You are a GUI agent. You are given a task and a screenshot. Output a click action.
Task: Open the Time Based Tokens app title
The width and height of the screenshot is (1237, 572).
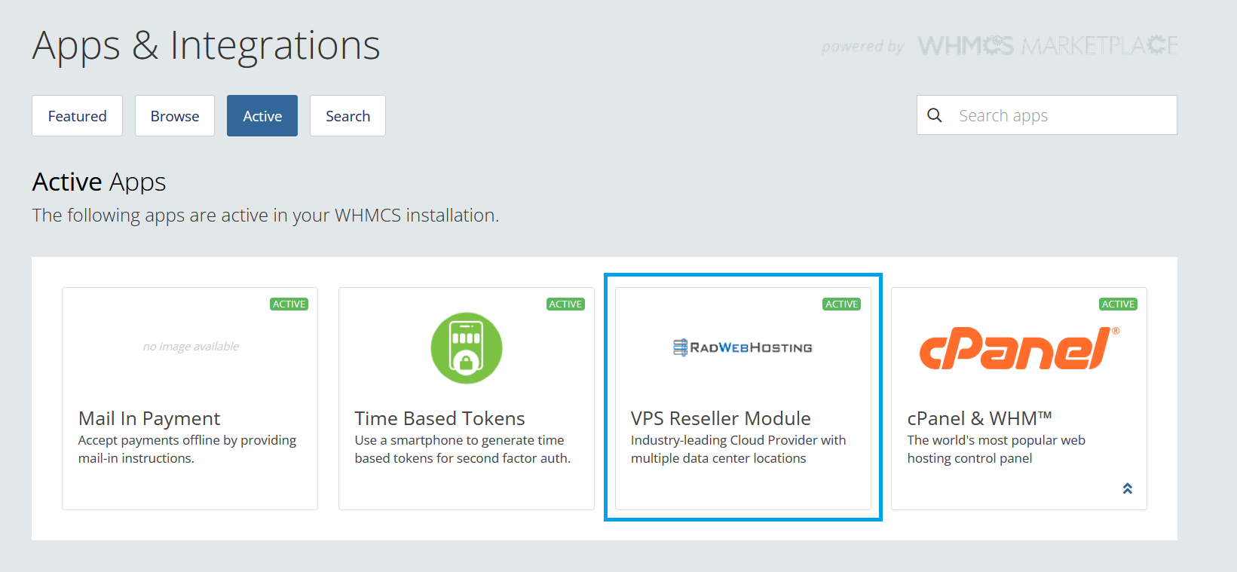(x=439, y=418)
